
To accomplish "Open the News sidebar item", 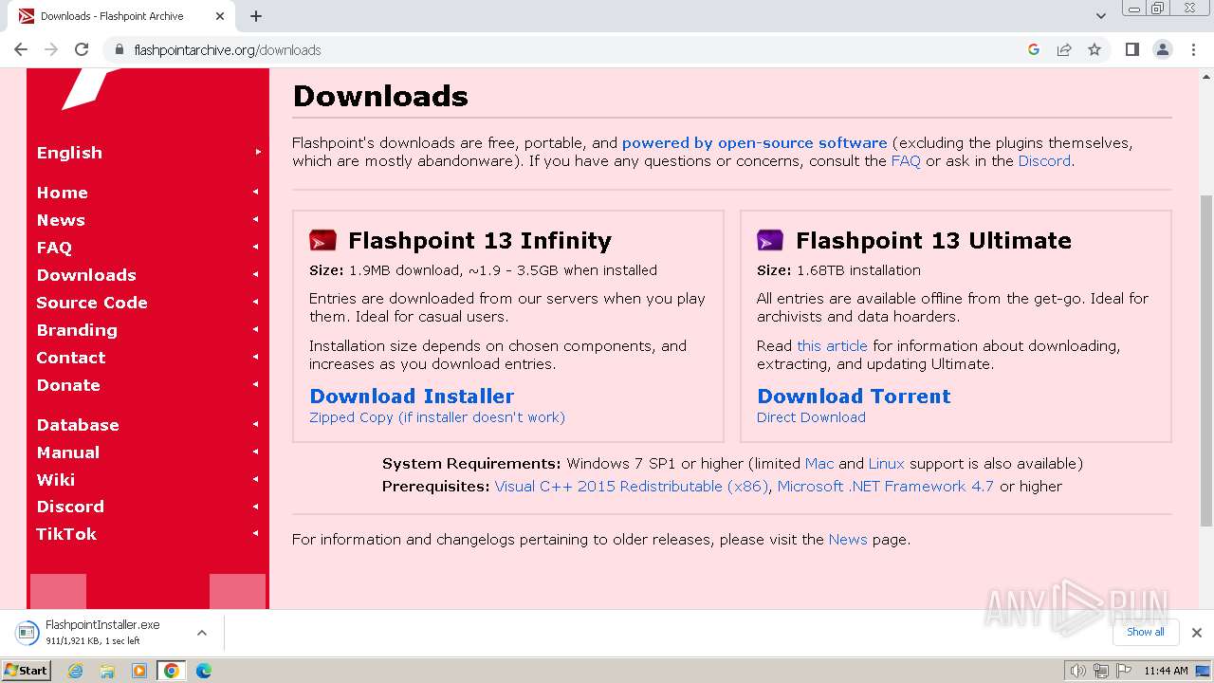I will 147,220.
